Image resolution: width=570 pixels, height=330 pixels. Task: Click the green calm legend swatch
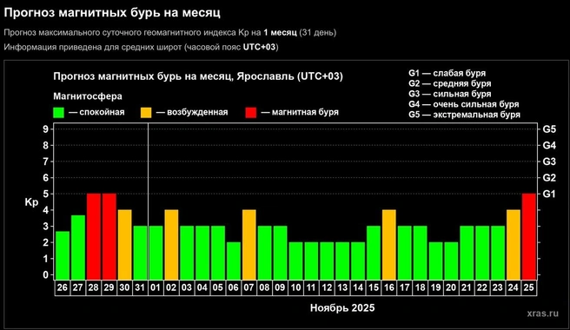pos(58,113)
